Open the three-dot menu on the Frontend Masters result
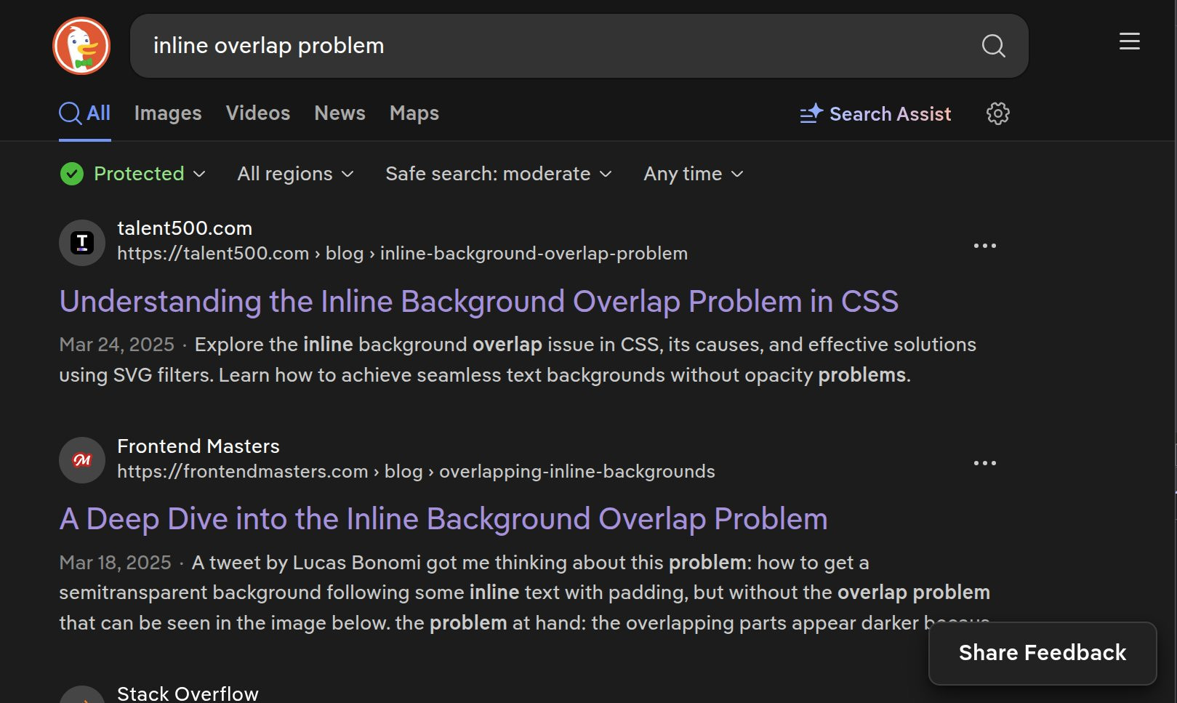The image size is (1177, 703). pyautogui.click(x=984, y=463)
